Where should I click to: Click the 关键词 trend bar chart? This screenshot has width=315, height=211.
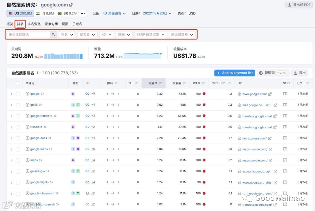click(x=64, y=56)
